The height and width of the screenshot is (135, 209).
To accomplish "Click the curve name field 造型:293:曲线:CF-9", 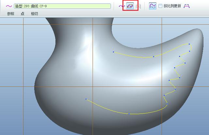I will tap(62, 6).
